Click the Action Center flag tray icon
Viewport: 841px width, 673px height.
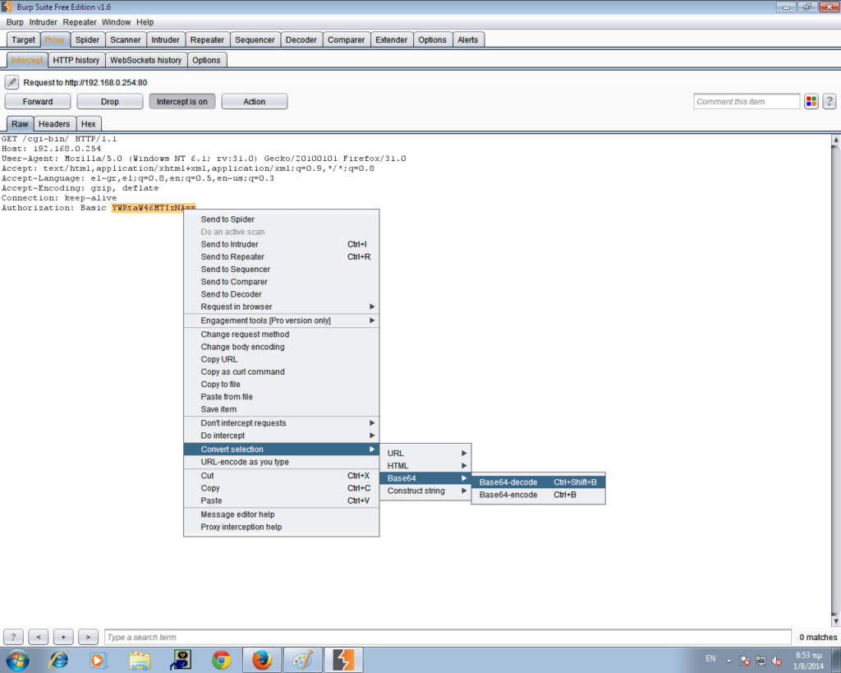(744, 661)
